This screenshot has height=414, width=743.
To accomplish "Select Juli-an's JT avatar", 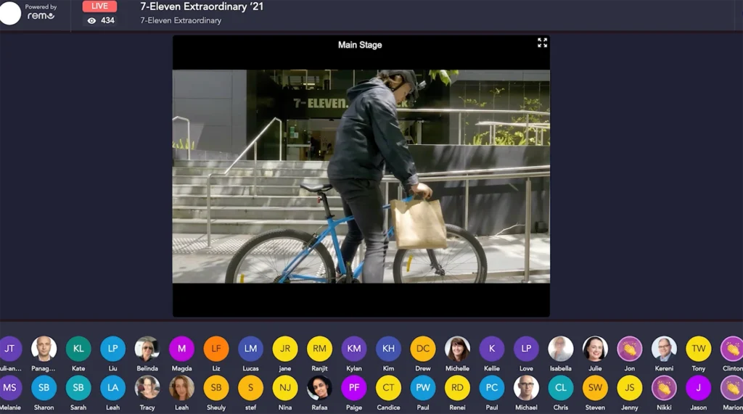I will click(10, 349).
